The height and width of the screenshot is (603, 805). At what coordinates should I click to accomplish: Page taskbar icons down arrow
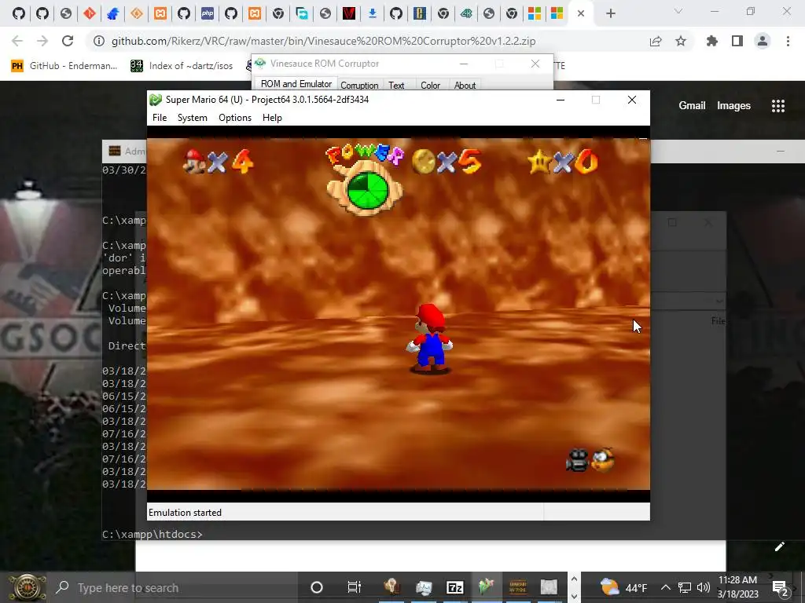pos(574,597)
